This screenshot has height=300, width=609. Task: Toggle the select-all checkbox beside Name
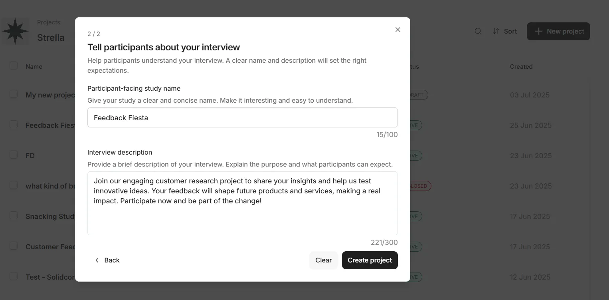(14, 66)
